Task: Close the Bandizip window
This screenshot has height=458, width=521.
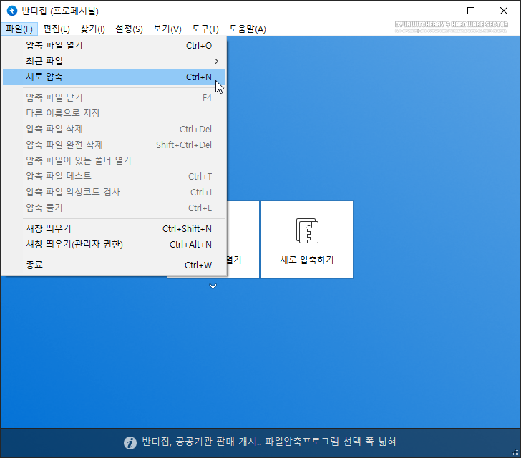Action: 503,11
